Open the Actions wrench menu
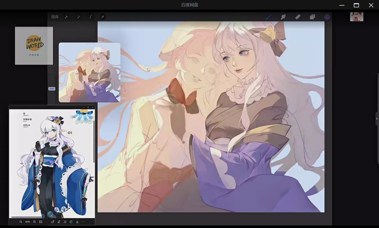Screen dimensions: 379x228 tap(66, 17)
